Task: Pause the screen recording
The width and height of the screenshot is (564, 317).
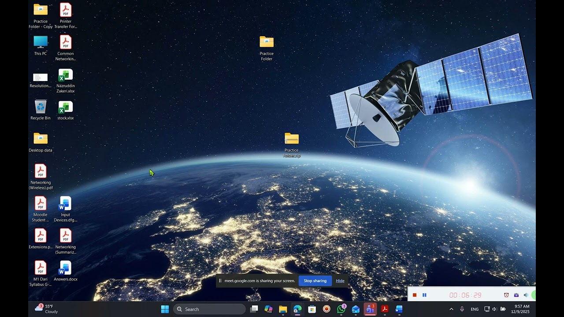Action: pos(424,295)
